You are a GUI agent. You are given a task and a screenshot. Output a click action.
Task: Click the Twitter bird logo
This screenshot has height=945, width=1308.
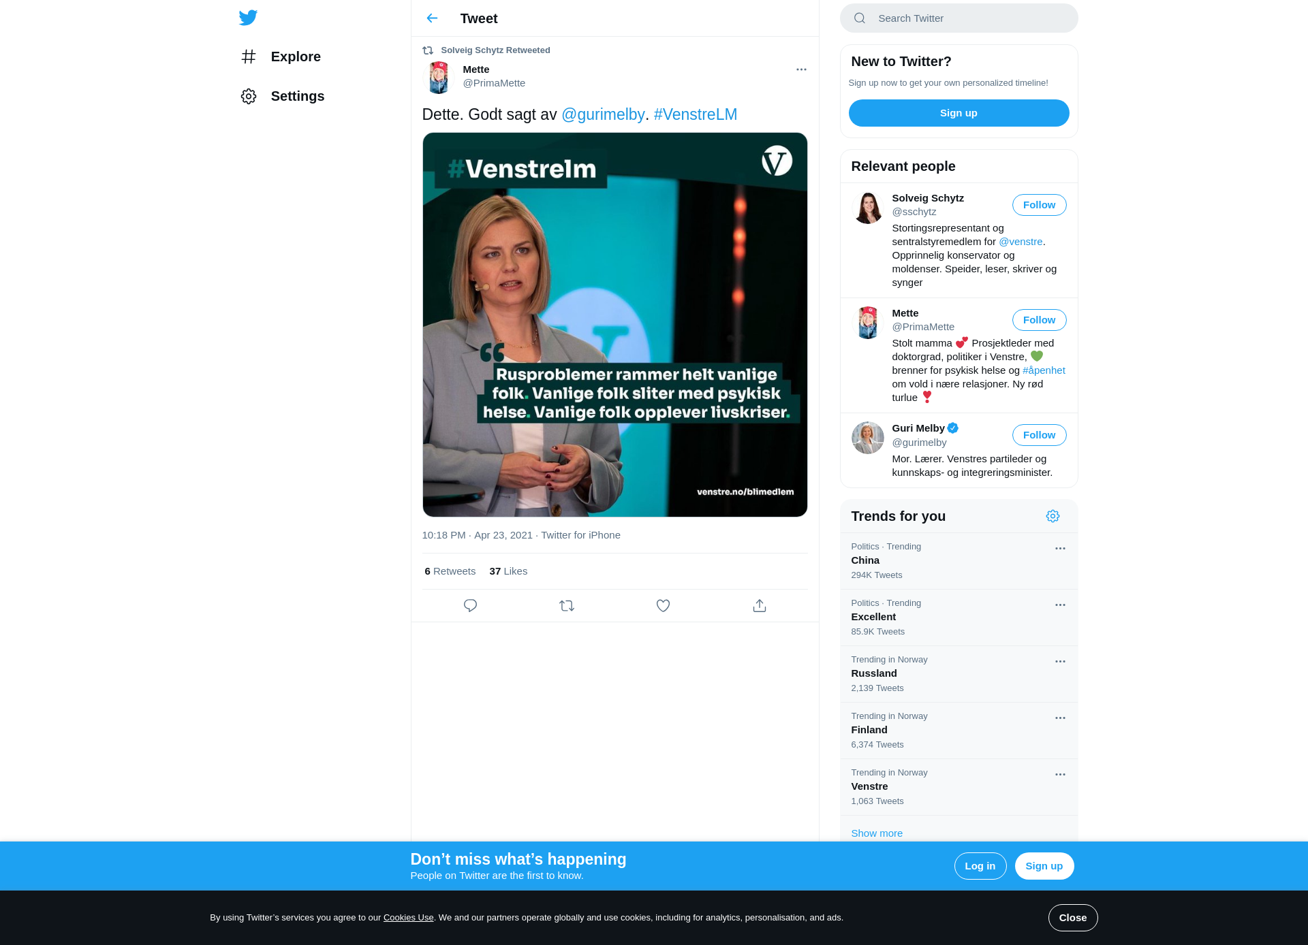click(x=248, y=18)
